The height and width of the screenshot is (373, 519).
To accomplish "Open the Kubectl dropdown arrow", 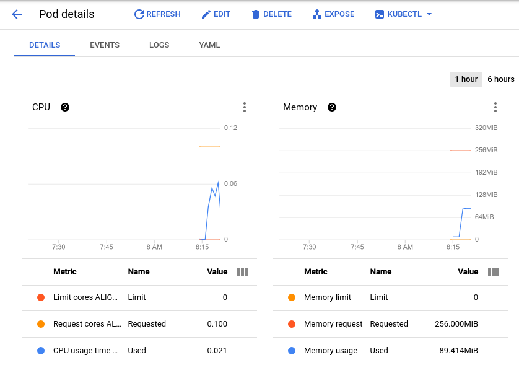I will 429,14.
